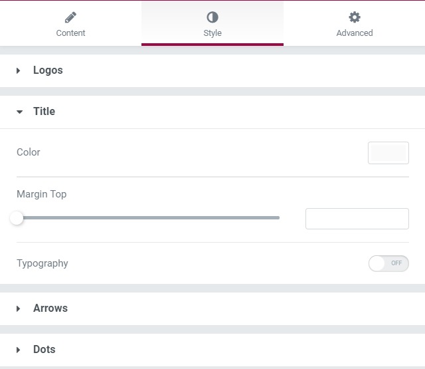This screenshot has height=369, width=425.
Task: Toggle the Typography switch on
Action: 388,263
